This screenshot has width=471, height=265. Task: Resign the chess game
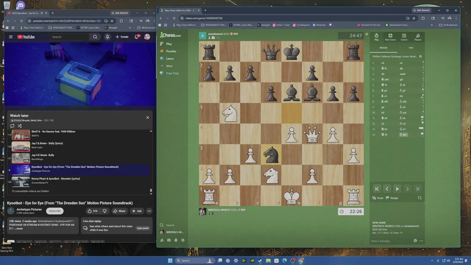pyautogui.click(x=392, y=198)
